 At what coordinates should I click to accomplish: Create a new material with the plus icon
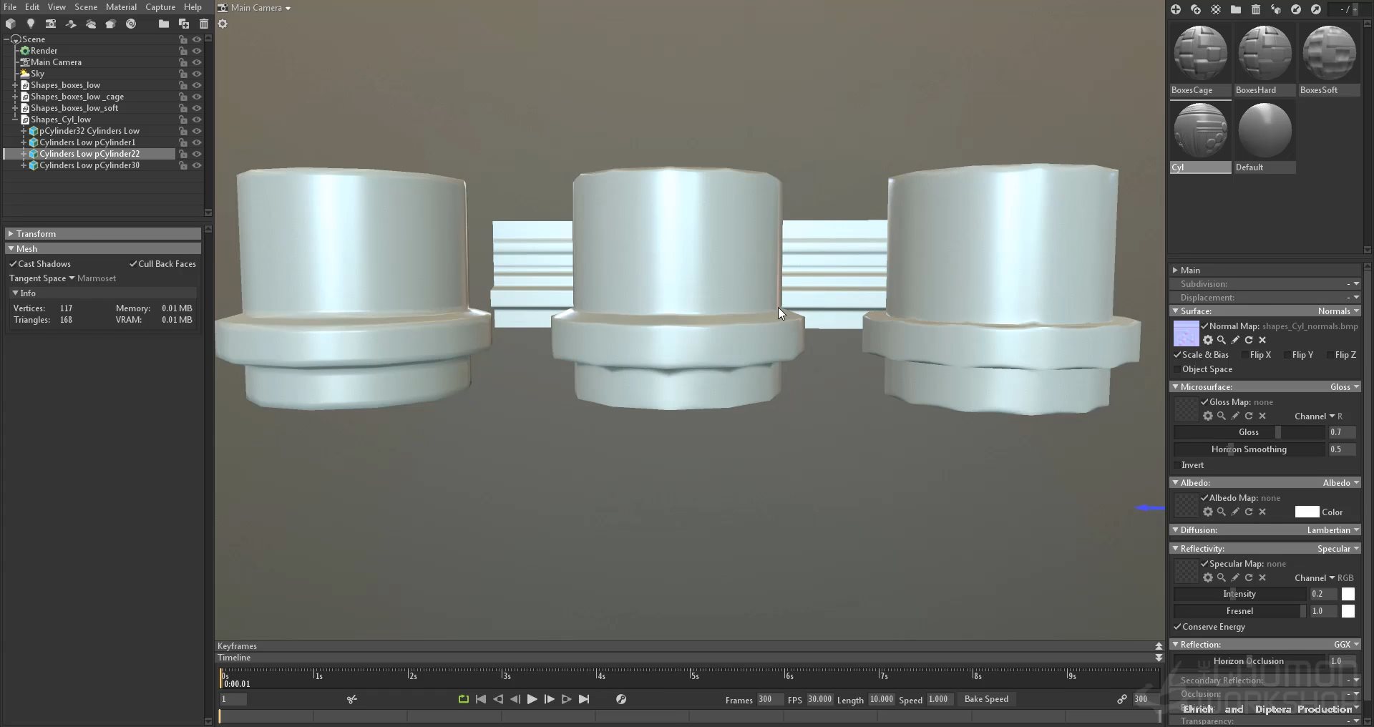coord(1176,9)
